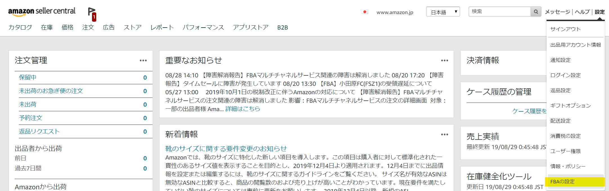Select 出品用アカウント情報 from the settings menu
The width and height of the screenshot is (609, 191).
click(x=576, y=45)
